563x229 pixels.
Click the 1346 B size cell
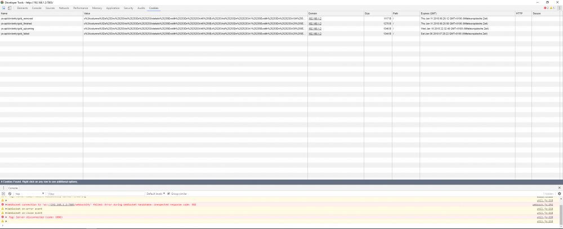(x=378, y=28)
